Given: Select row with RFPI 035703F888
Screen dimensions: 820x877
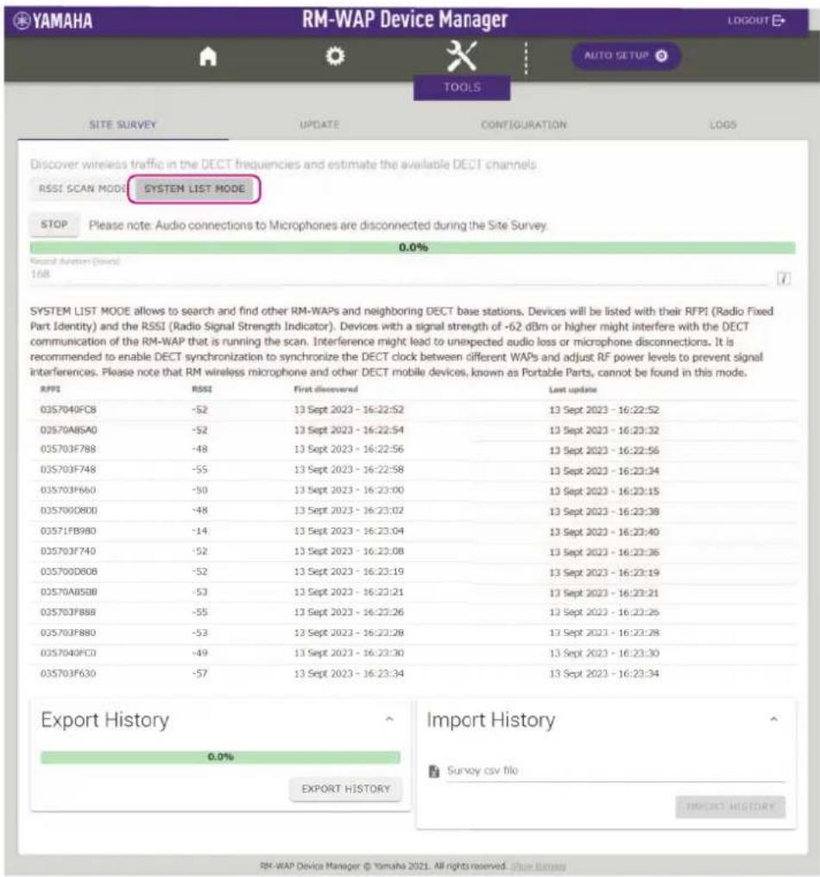Looking at the screenshot, I should (x=413, y=613).
